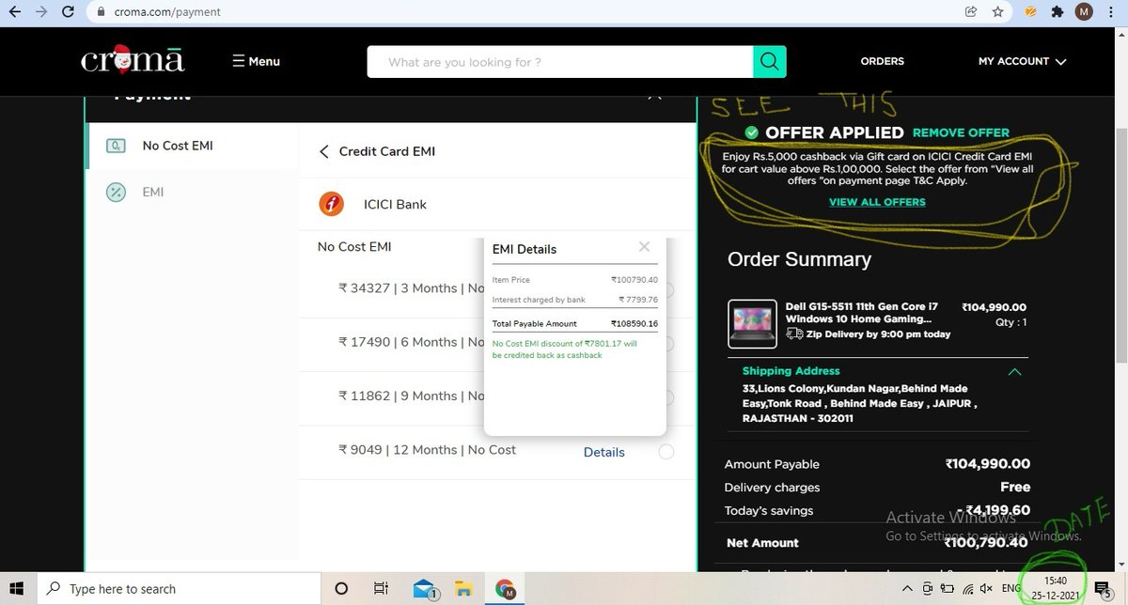Click the Total Payable Amount ₹108590.16 value

tap(634, 323)
